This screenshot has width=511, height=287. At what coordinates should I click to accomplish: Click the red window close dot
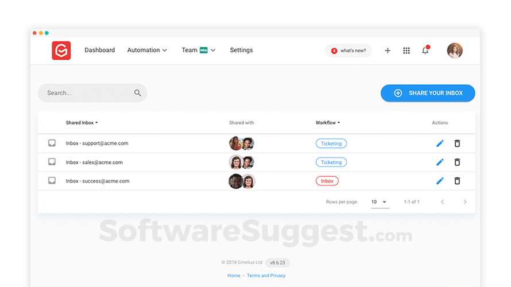point(34,33)
